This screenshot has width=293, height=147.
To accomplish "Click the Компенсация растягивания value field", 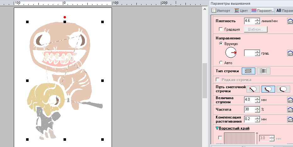I will (250, 119).
